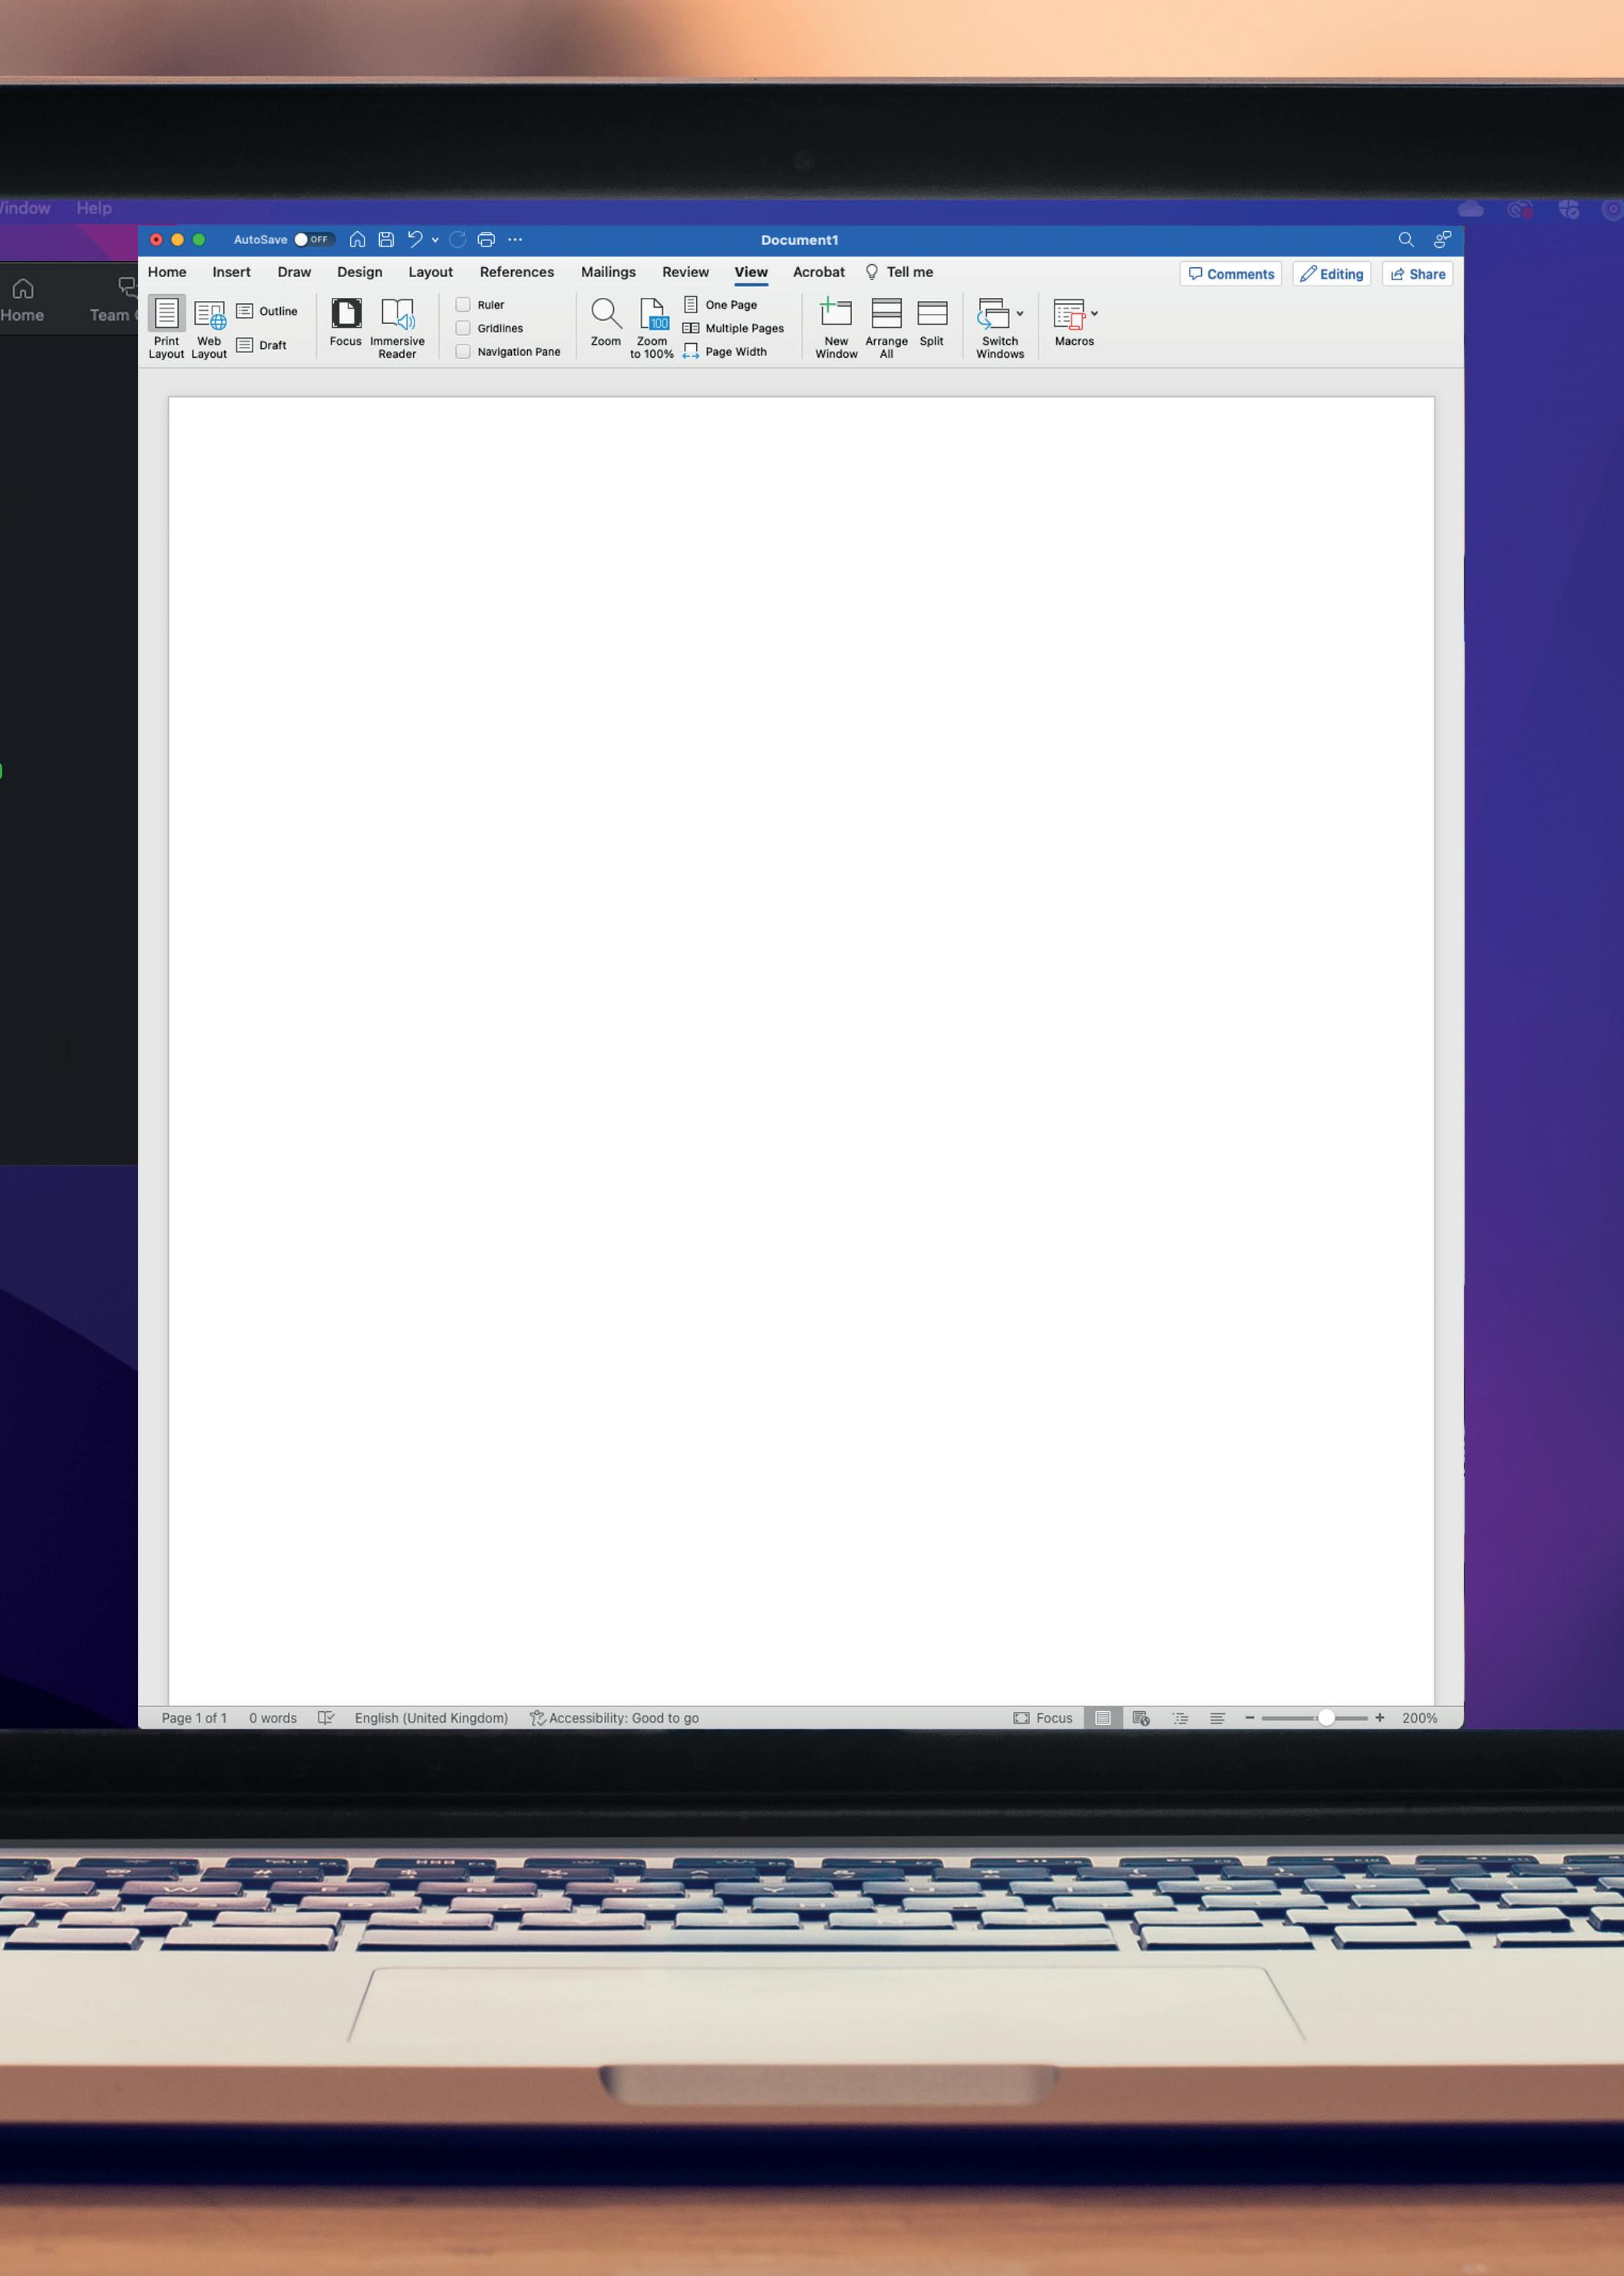Expand the undo history arrow
This screenshot has width=1624, height=2276.
point(435,240)
